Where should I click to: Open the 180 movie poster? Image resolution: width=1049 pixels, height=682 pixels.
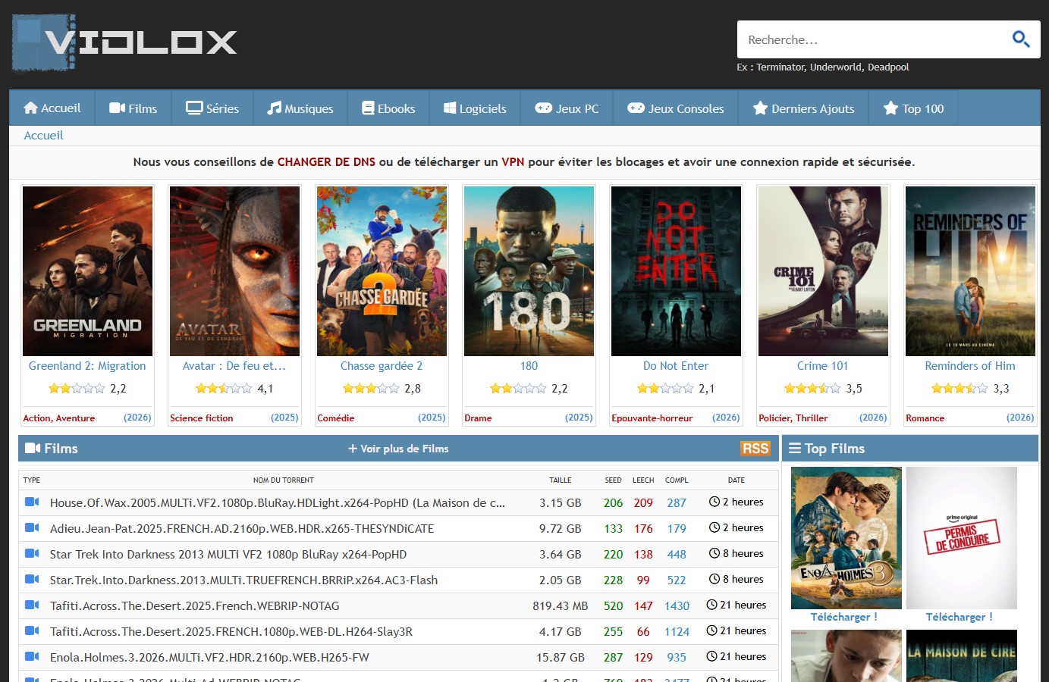[x=529, y=271]
